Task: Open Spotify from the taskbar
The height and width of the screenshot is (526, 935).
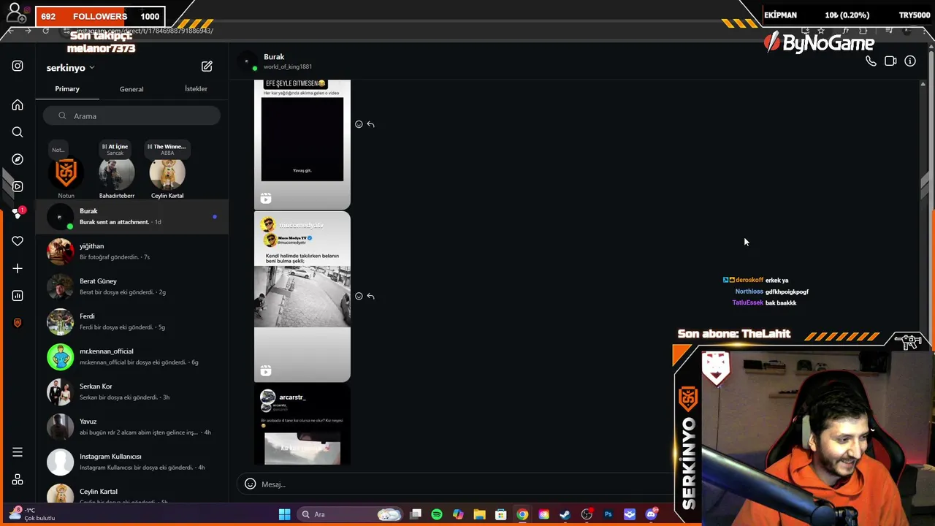Action: click(437, 514)
